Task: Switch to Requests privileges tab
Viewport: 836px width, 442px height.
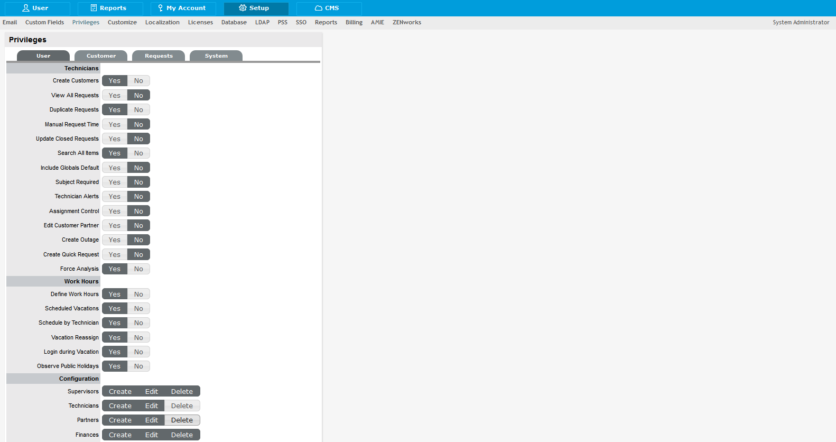Action: [159, 56]
